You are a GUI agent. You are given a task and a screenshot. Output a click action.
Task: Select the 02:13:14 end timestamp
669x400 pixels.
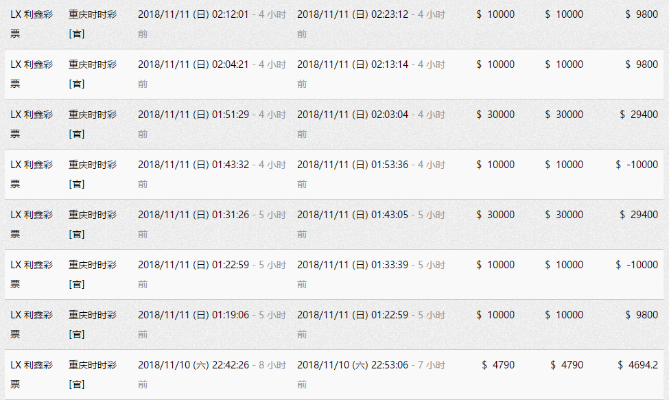tap(353, 64)
